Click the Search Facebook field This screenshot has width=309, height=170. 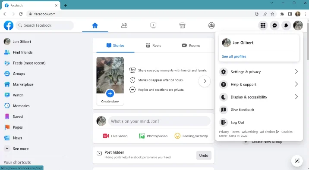point(44,25)
